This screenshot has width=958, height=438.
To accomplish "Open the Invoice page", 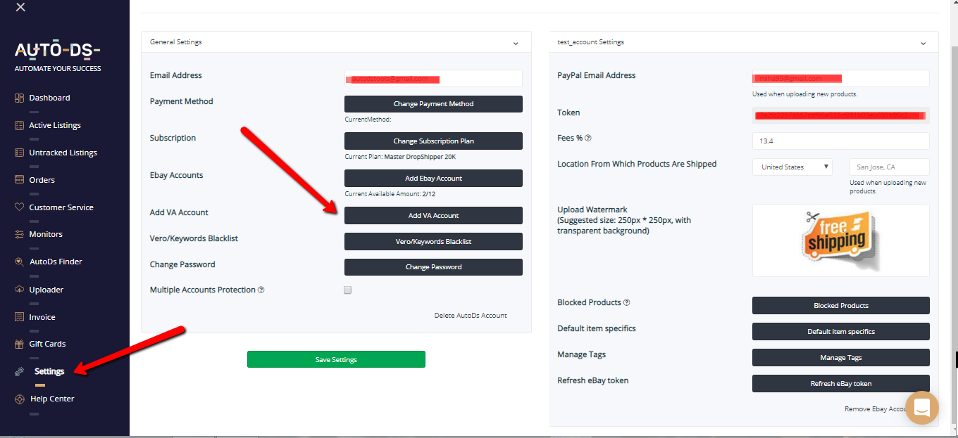I will pyautogui.click(x=42, y=317).
